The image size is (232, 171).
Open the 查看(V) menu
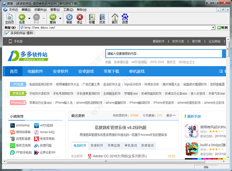click(55, 10)
